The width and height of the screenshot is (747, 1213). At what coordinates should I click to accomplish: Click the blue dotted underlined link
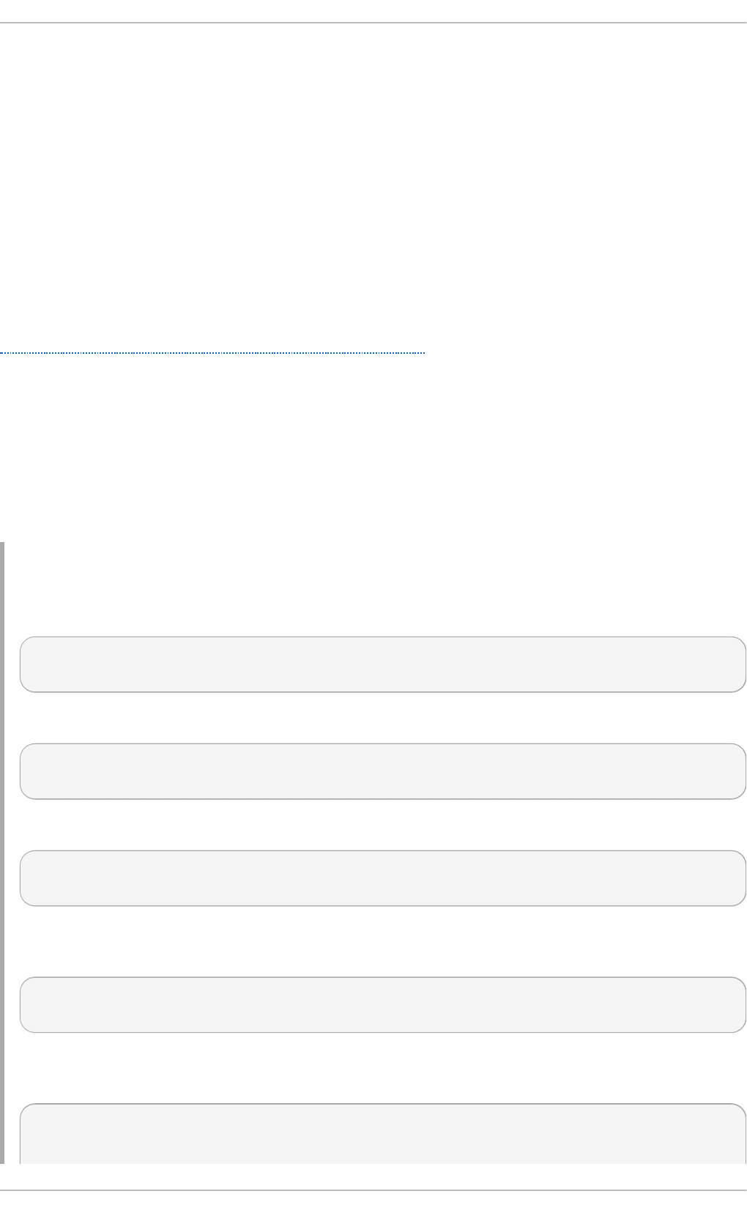click(x=212, y=354)
